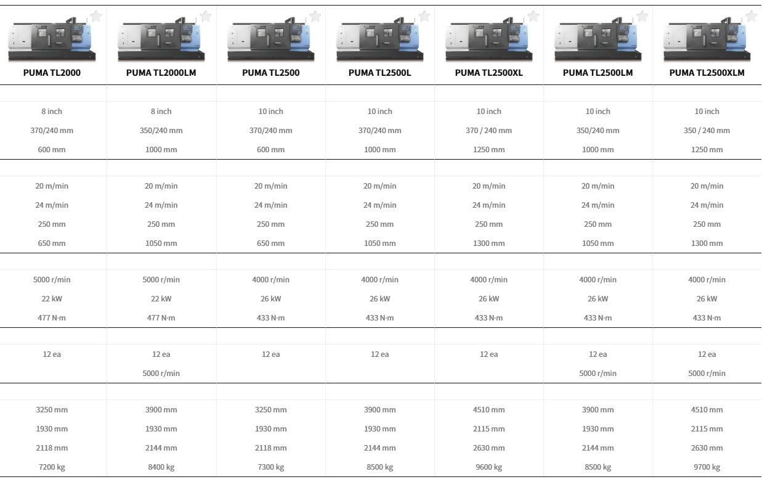Click "1250 mm" in the PUMA TL2500XL column

pyautogui.click(x=489, y=150)
